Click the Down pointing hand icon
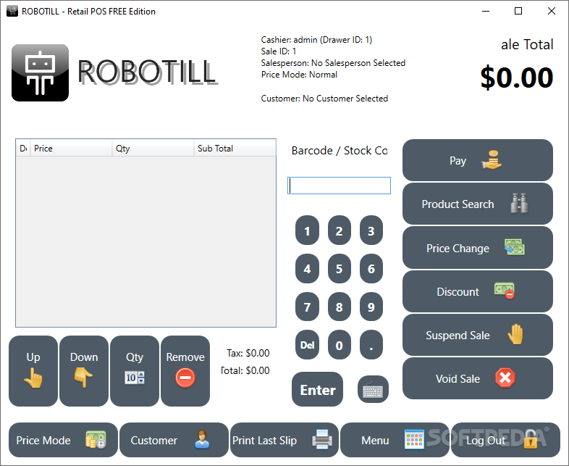The height and width of the screenshot is (466, 569). pos(83,378)
